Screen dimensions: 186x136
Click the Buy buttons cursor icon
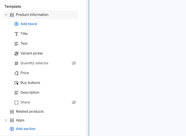(x=16, y=83)
